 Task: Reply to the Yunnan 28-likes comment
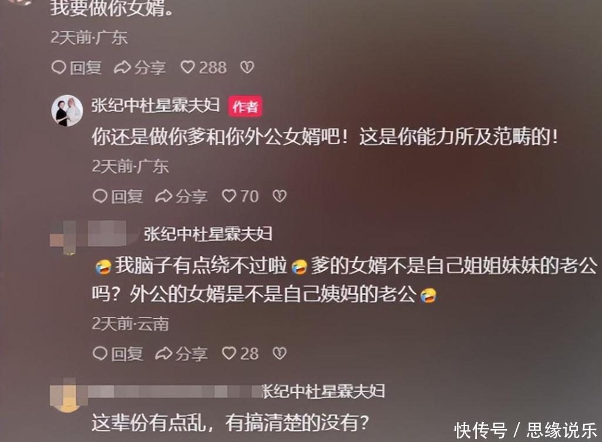pyautogui.click(x=118, y=353)
